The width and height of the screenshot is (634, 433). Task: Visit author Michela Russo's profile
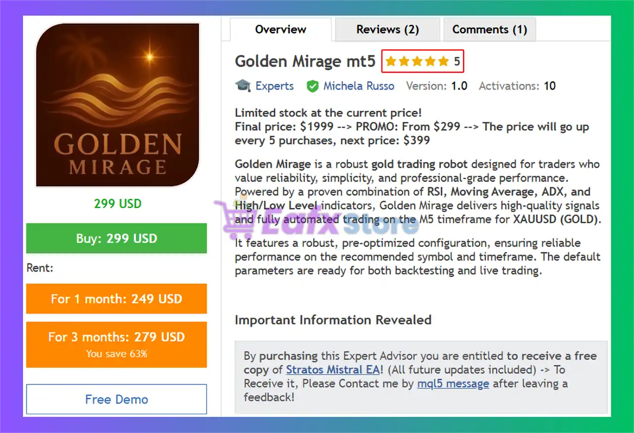tap(359, 86)
